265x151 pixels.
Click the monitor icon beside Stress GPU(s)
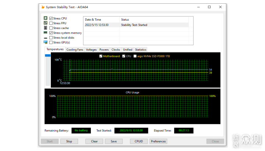click(x=46, y=42)
